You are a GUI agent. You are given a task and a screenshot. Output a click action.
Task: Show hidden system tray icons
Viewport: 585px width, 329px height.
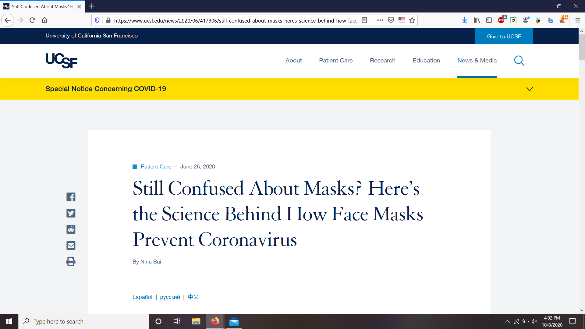pos(507,321)
